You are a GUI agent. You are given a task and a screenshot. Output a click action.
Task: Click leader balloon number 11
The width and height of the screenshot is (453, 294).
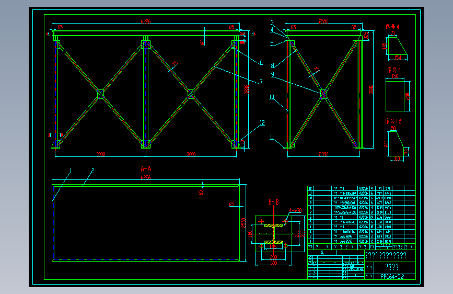[272, 137]
